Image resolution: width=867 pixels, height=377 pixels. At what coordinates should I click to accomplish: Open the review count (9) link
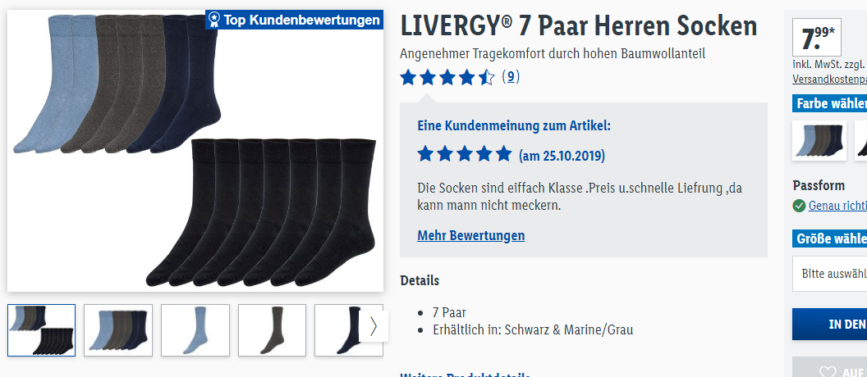[x=511, y=77]
